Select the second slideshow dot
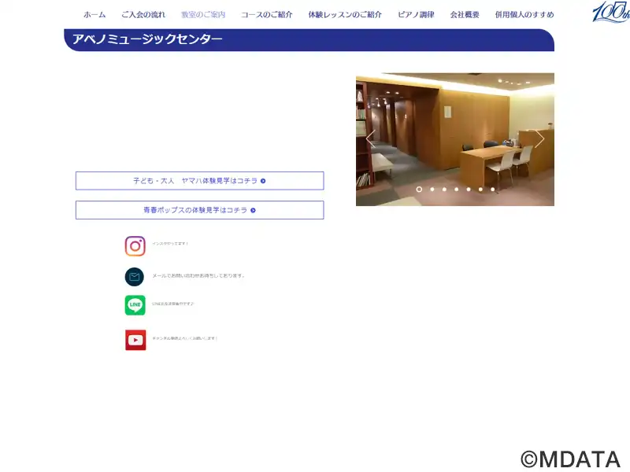 pyautogui.click(x=432, y=189)
